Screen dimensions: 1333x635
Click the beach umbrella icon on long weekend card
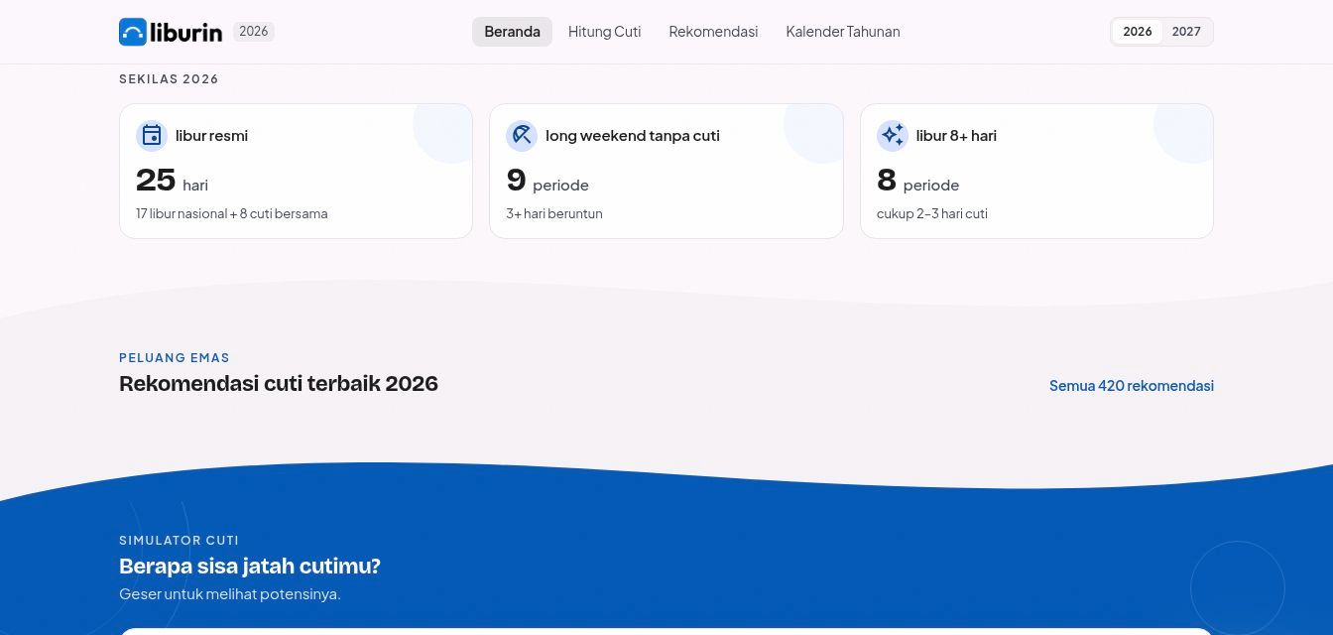[522, 136]
